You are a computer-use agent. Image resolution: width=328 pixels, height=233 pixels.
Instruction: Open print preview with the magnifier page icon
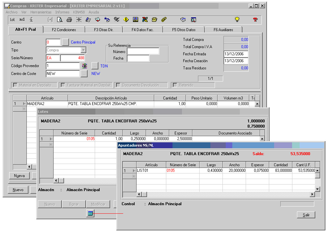tap(60, 20)
